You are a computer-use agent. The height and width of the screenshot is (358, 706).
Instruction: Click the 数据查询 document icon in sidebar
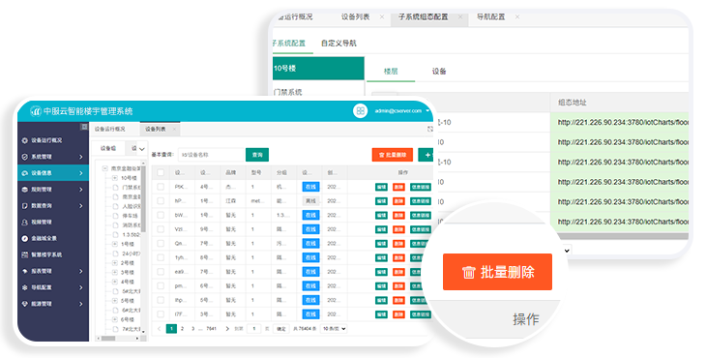tap(25, 206)
